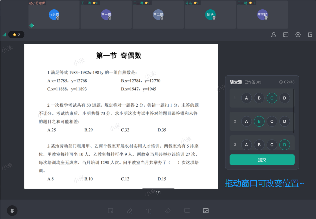316x219 pixels.
Task: Click 王一明 student avatar
Action: (x=106, y=15)
